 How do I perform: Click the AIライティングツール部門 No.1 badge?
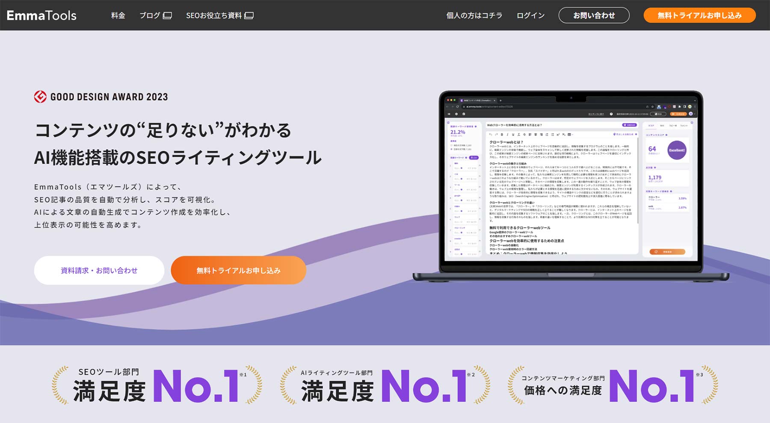pos(385,385)
